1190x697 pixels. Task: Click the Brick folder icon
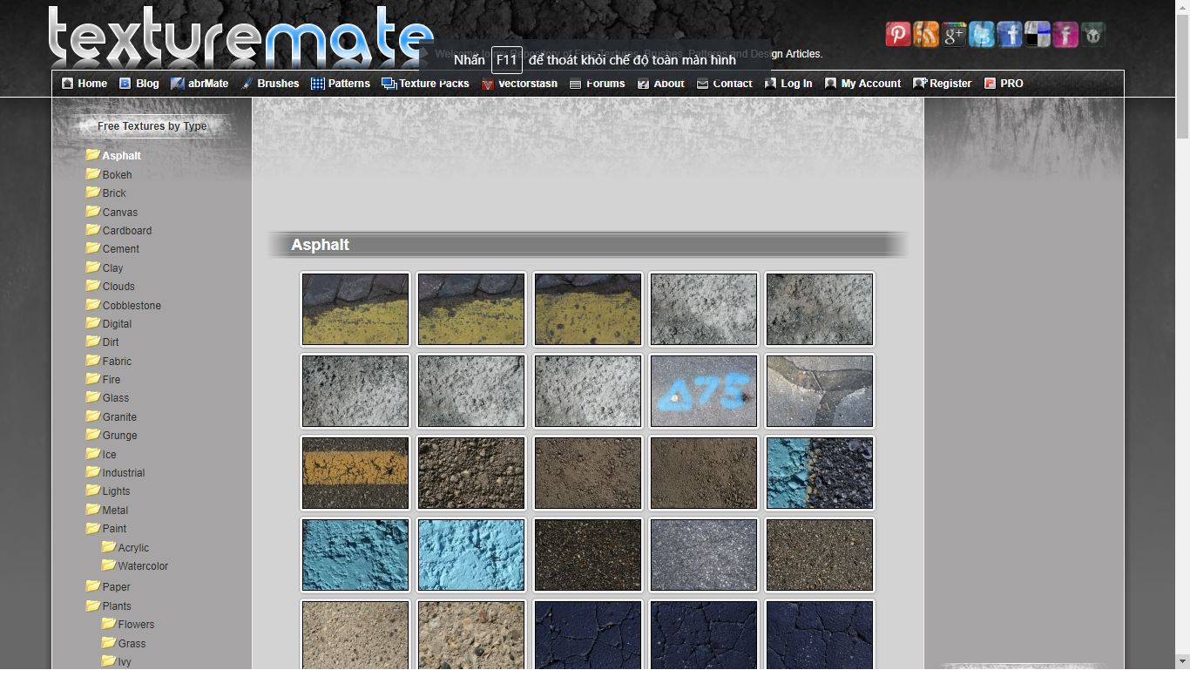(x=93, y=192)
